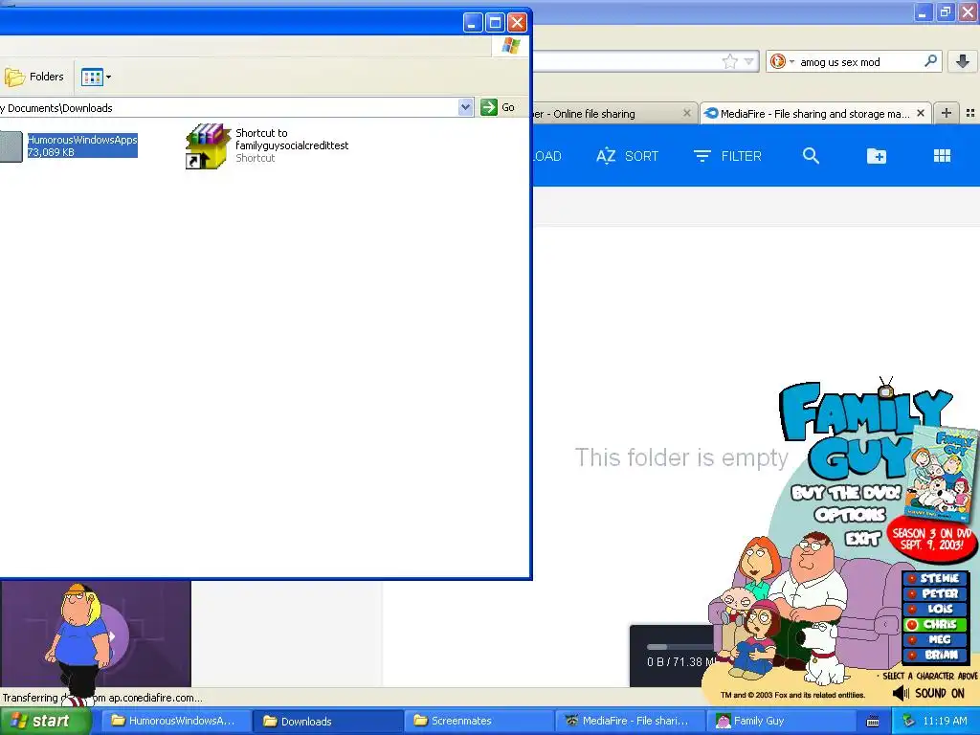The width and height of the screenshot is (980, 735).
Task: Select the familyguysocialcredittest shortcut icon
Action: click(208, 145)
